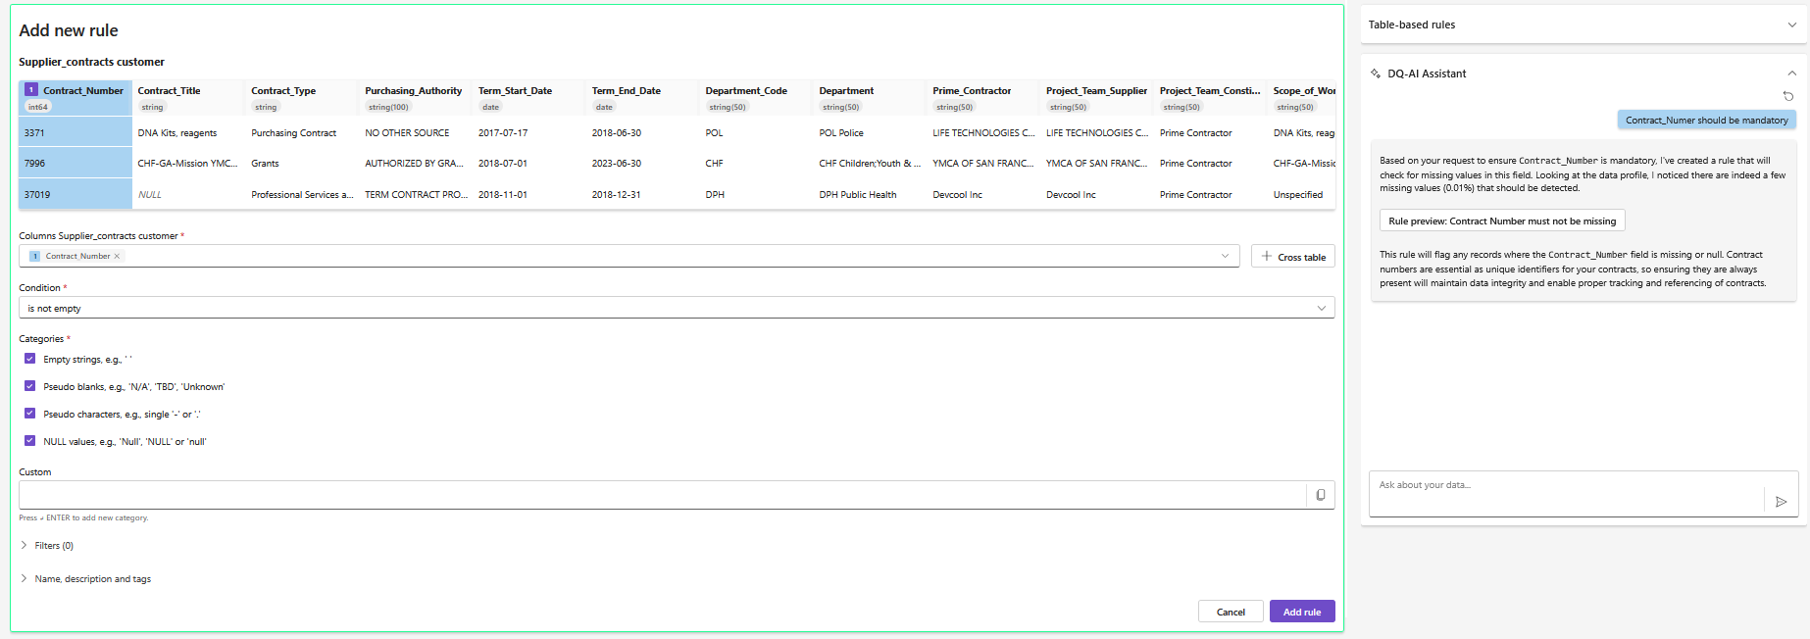1810x639 pixels.
Task: Cancel the new rule dialog
Action: tap(1230, 612)
